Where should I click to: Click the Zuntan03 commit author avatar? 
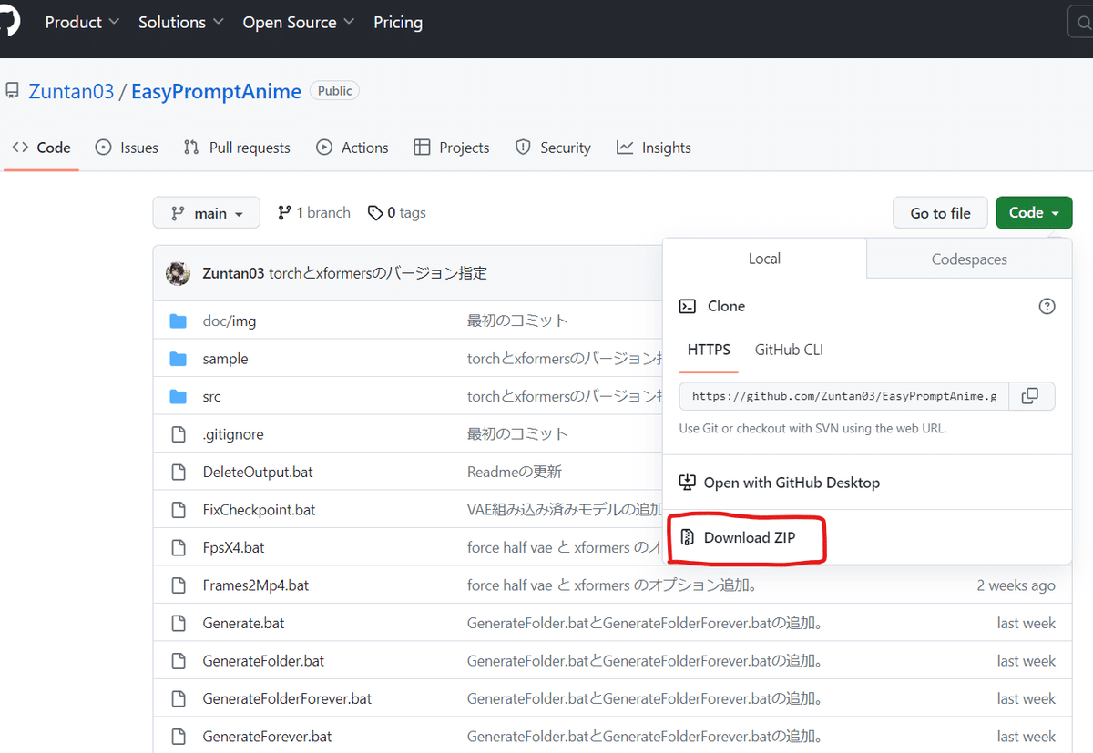point(178,273)
